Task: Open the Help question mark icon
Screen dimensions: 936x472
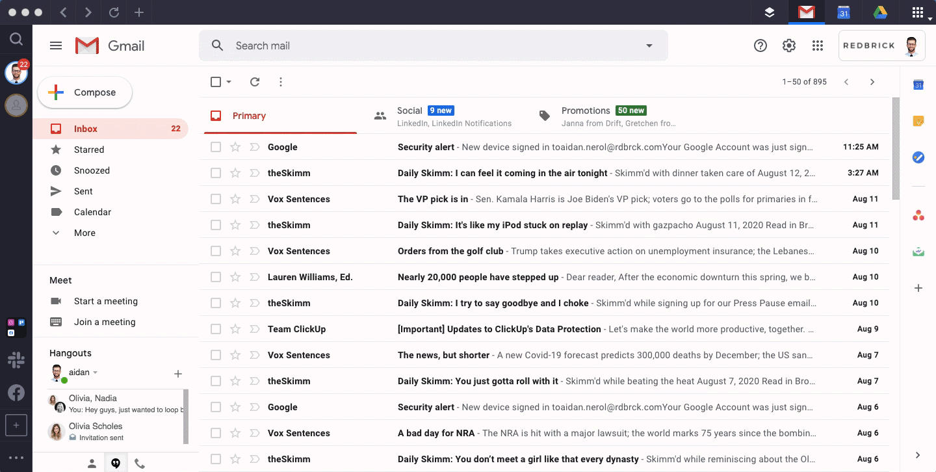Action: click(760, 46)
